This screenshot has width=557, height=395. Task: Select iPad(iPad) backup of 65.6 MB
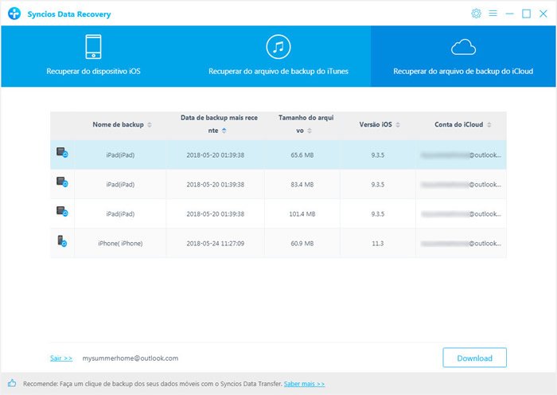[x=120, y=155]
